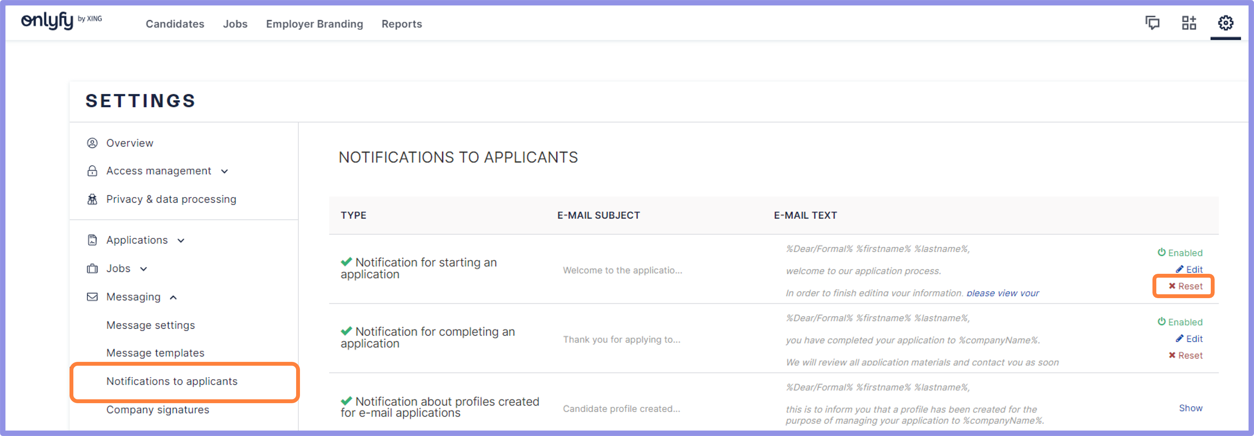This screenshot has width=1254, height=436.
Task: Expand the Access management section
Action: (x=224, y=171)
